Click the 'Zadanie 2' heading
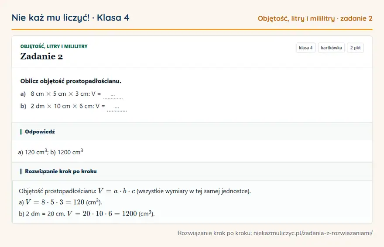 (x=41, y=56)
